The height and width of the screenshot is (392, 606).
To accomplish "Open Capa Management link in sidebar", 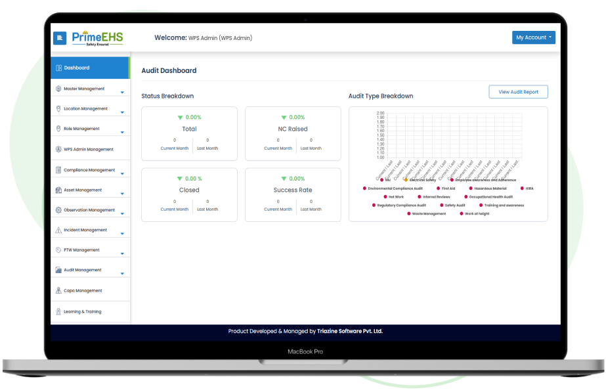I will 83,291.
